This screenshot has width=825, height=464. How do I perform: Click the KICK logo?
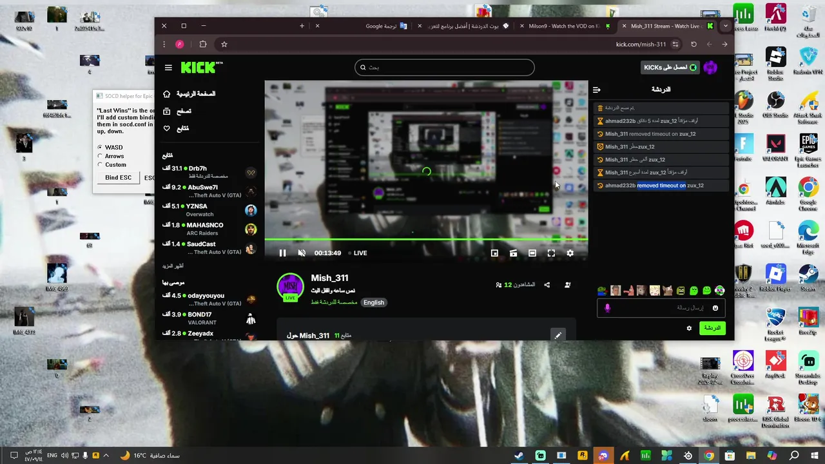202,67
